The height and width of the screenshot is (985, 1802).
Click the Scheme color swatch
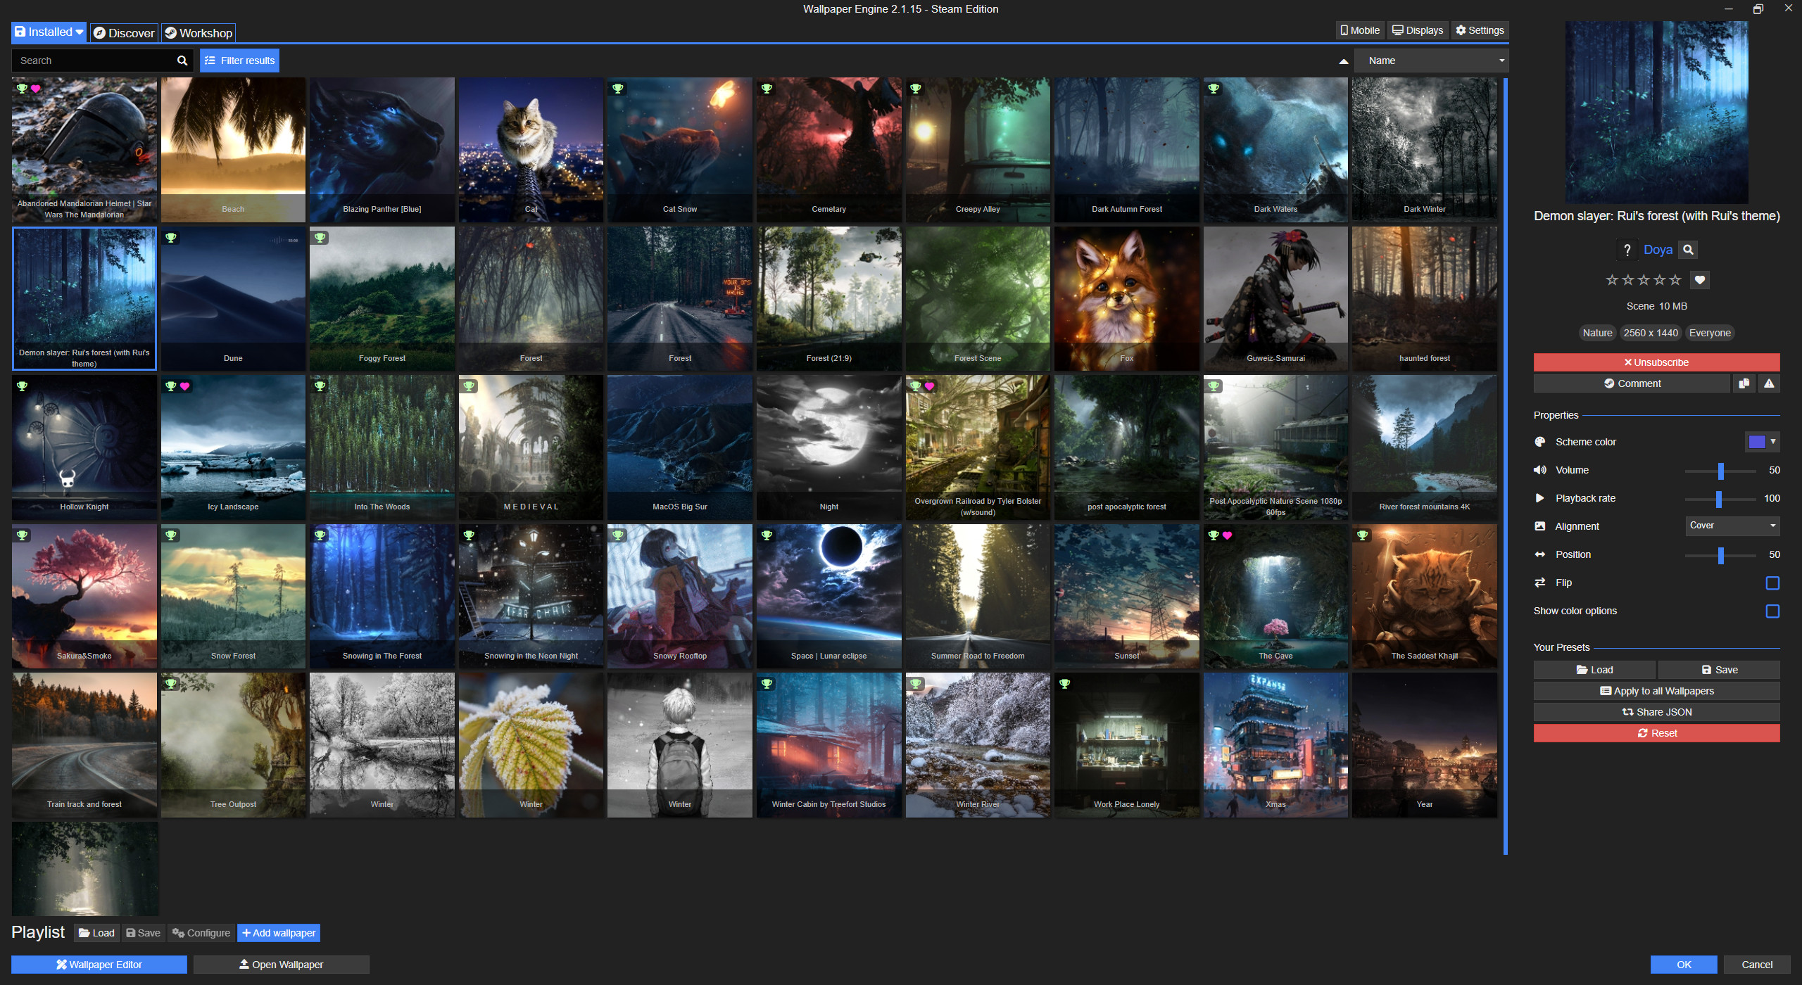point(1757,442)
